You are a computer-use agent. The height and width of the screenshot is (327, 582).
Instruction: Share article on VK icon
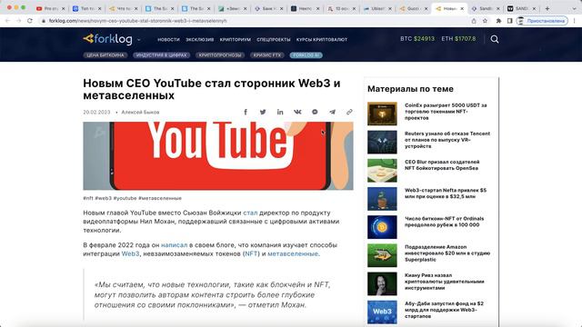click(x=297, y=112)
